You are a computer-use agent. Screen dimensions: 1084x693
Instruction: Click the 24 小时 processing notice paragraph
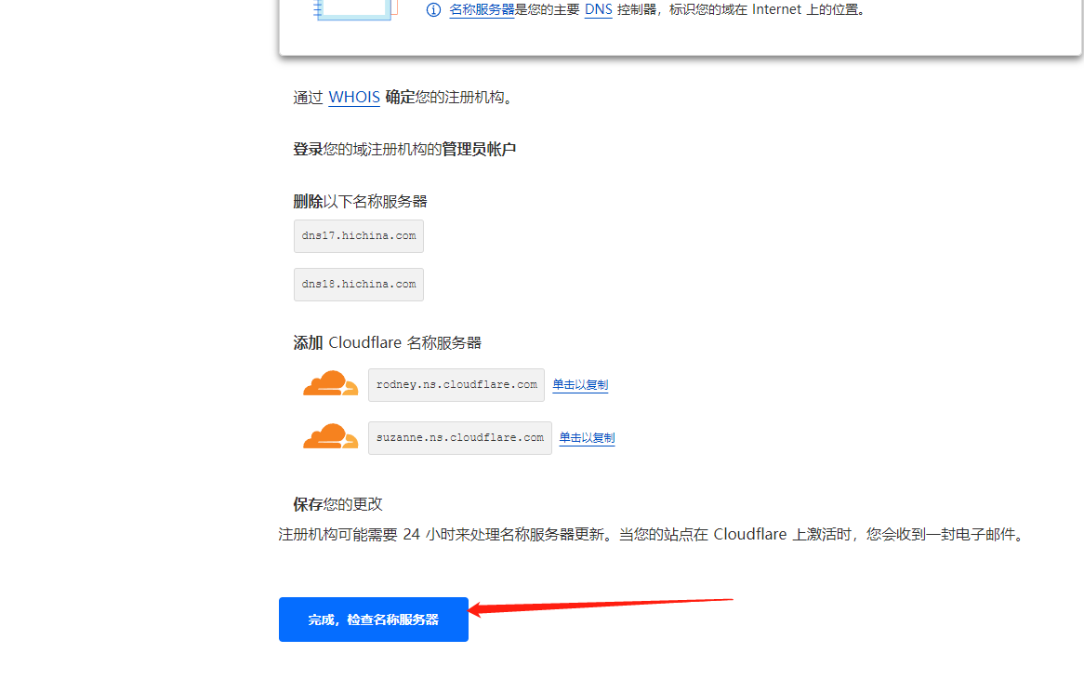click(x=654, y=535)
